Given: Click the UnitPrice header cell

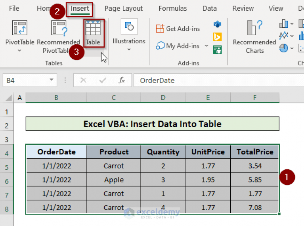Looking at the screenshot, I should 208,152.
